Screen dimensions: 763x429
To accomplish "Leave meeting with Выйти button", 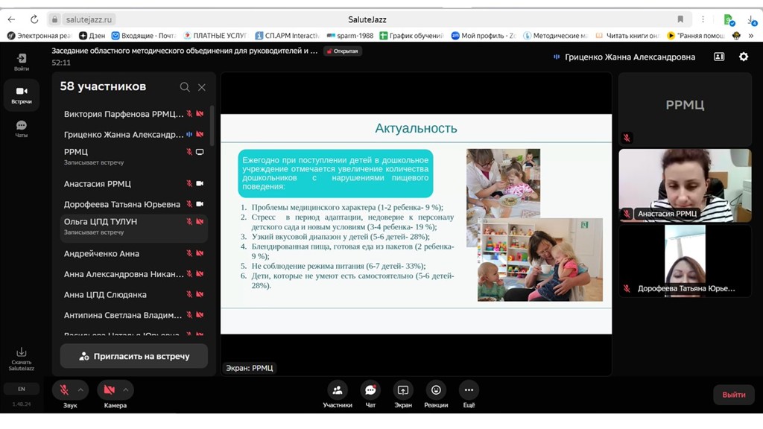I will (x=733, y=395).
